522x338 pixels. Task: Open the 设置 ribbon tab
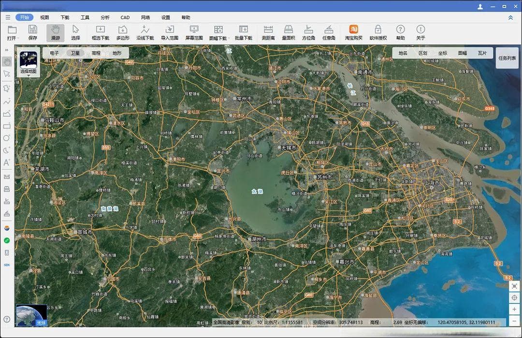(166, 17)
